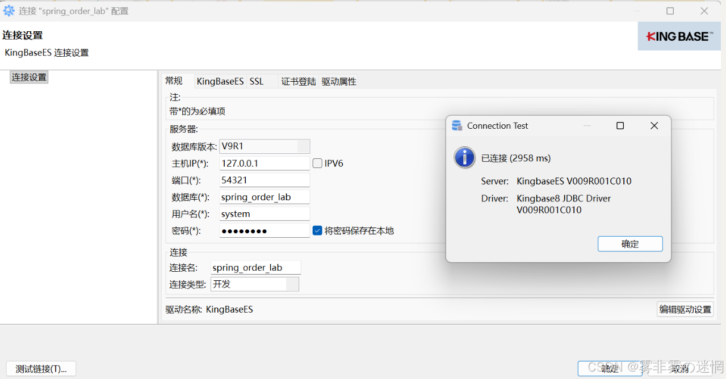Click the host IP field 127.0.0.1
Screen dimensions: 726x379
tap(265, 163)
